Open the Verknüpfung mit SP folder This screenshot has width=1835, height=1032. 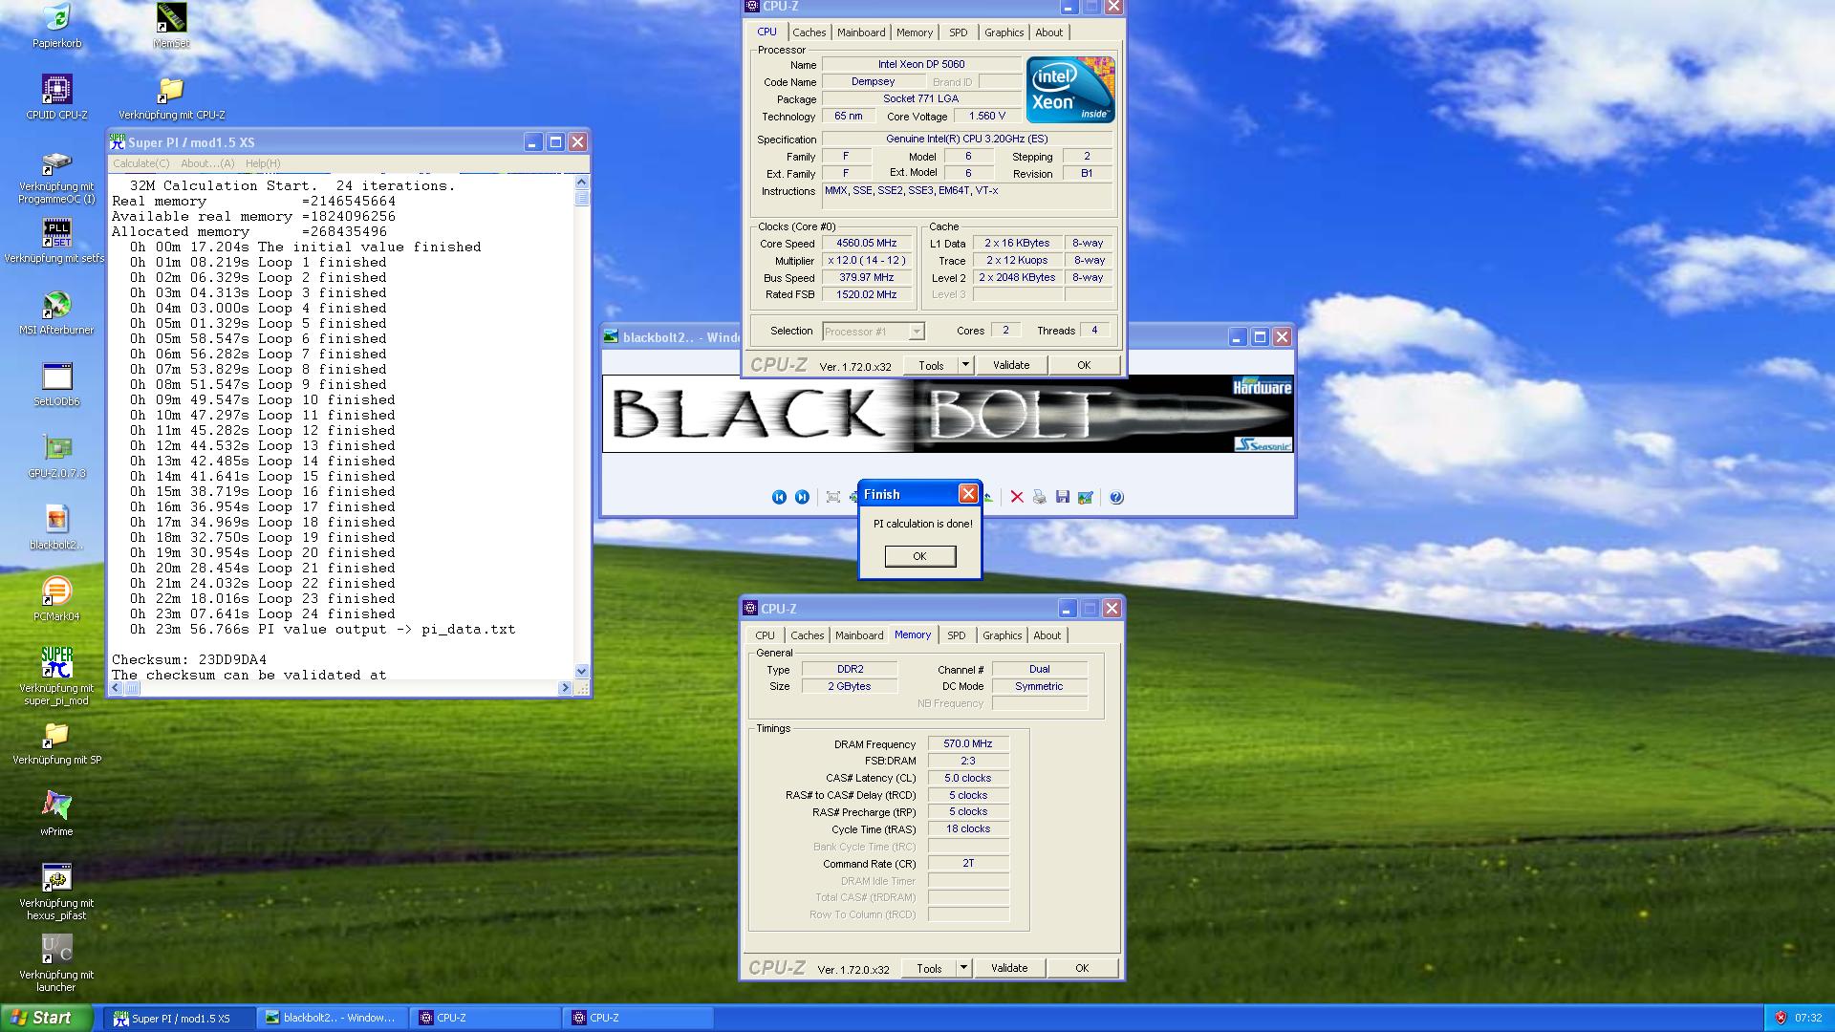(x=56, y=742)
